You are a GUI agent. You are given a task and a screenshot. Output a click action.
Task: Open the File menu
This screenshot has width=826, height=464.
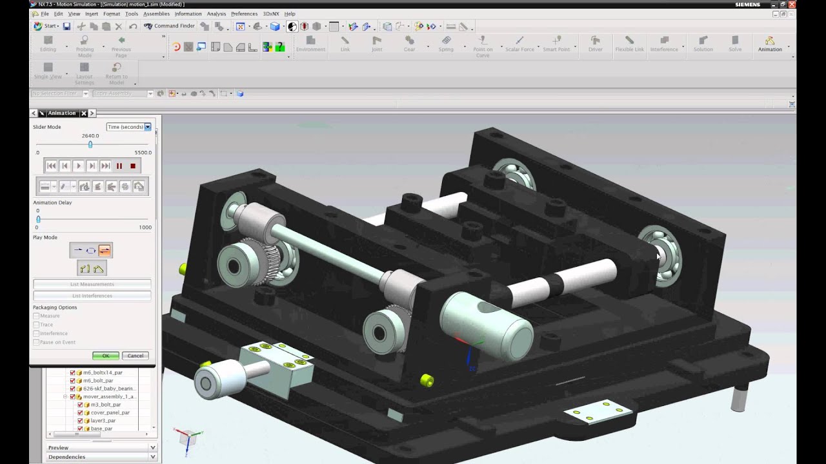[x=45, y=14]
